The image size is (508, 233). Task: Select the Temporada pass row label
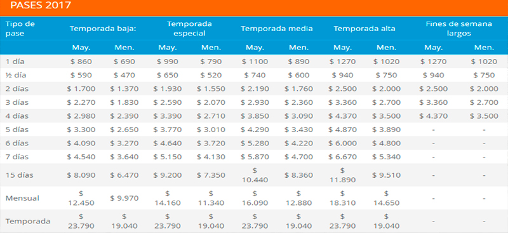coord(28,222)
